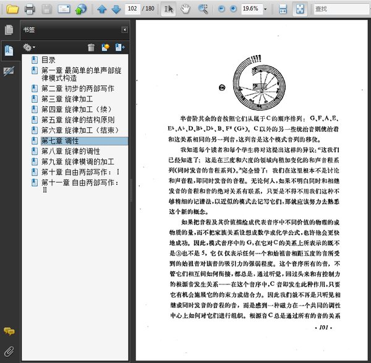Click the Print icon in toolbar
371x363 pixels.
(29, 9)
